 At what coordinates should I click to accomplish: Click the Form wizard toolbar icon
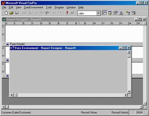(x=115, y=13)
